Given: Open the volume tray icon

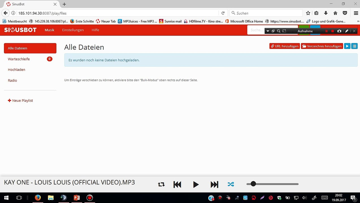Looking at the screenshot, I should (304, 198).
